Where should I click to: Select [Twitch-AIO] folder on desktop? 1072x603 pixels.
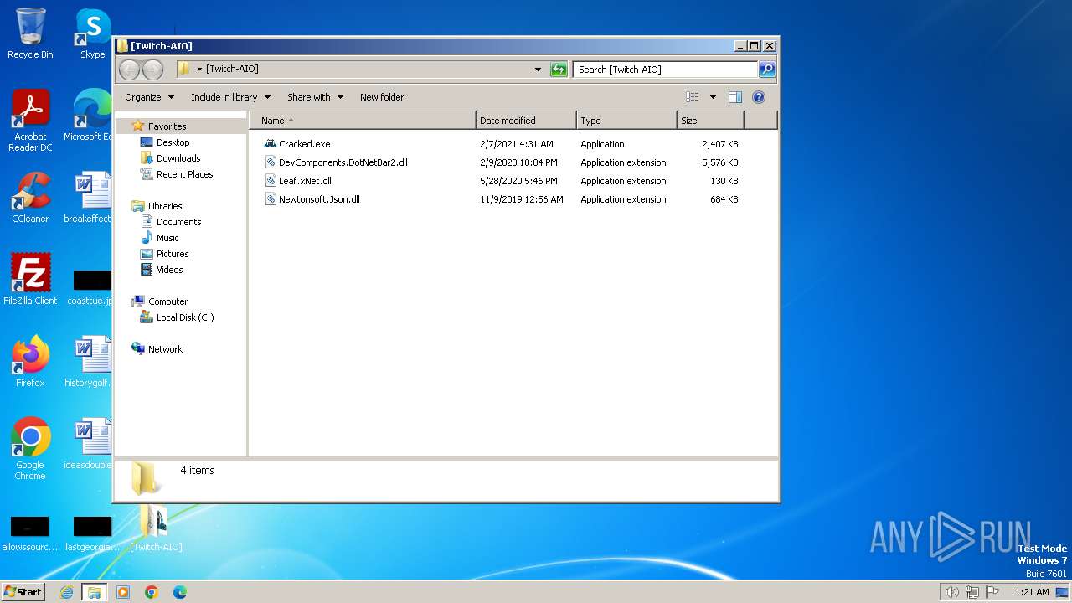(156, 528)
